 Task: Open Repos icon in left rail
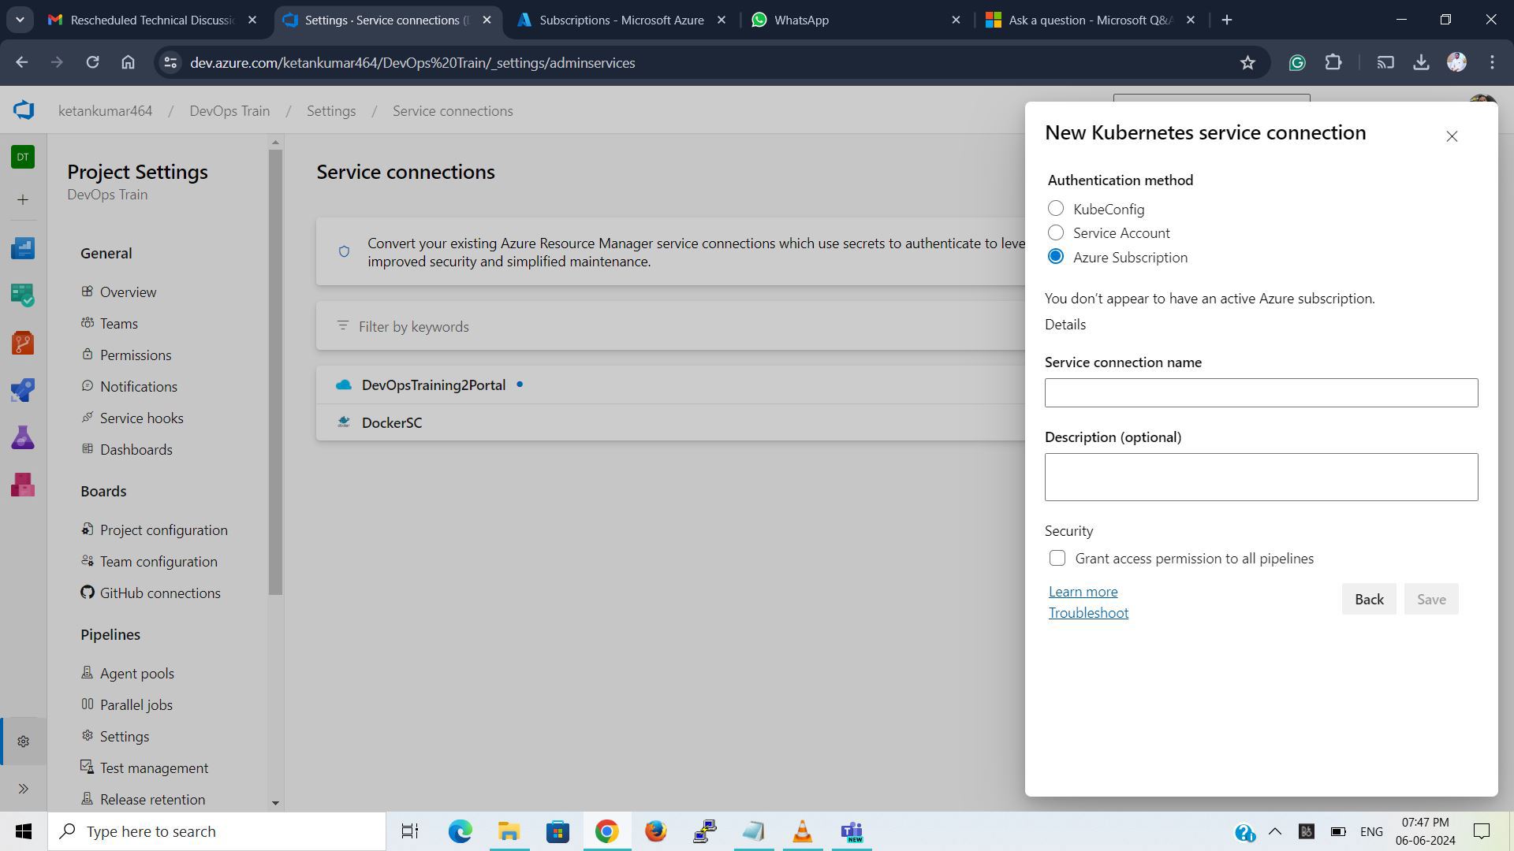(23, 343)
